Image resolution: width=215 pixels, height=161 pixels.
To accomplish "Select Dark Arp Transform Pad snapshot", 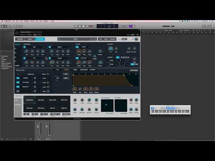I will 52,108.
